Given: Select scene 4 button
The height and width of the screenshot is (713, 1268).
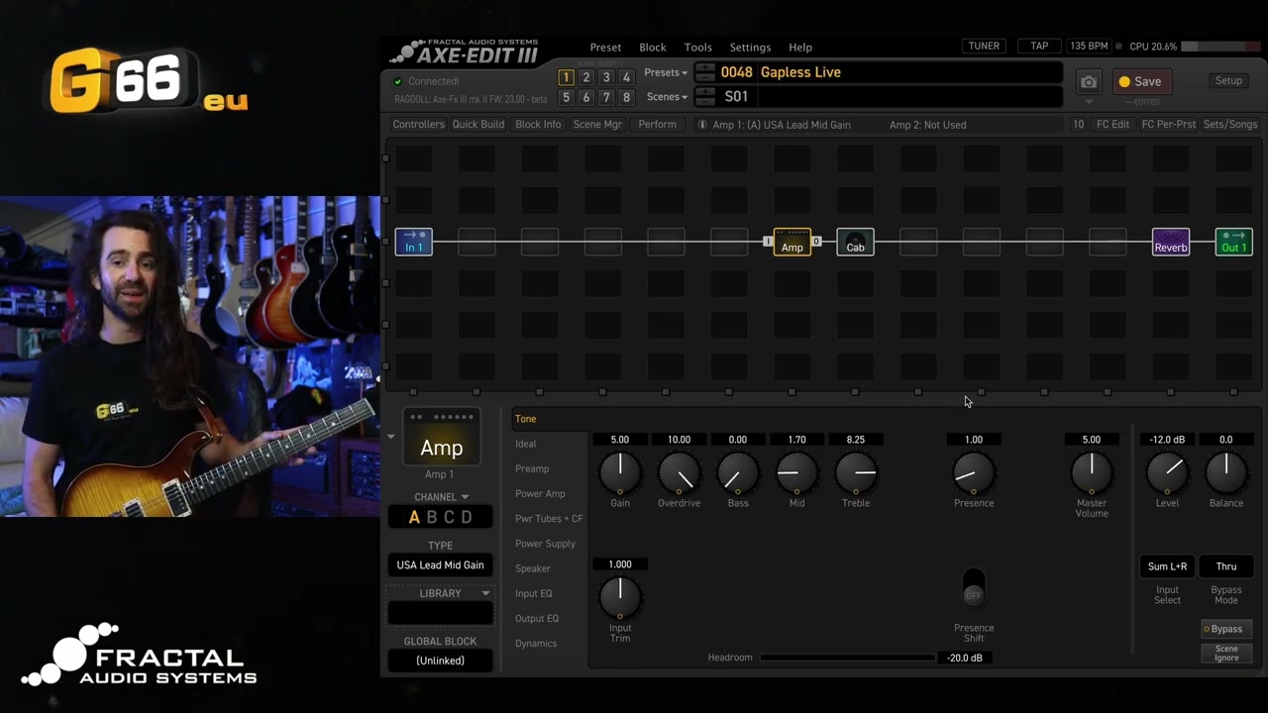Looking at the screenshot, I should [x=626, y=77].
